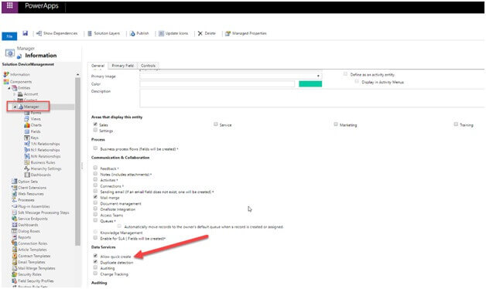Check the Settings area checkbox
The width and height of the screenshot is (486, 289).
click(95, 130)
